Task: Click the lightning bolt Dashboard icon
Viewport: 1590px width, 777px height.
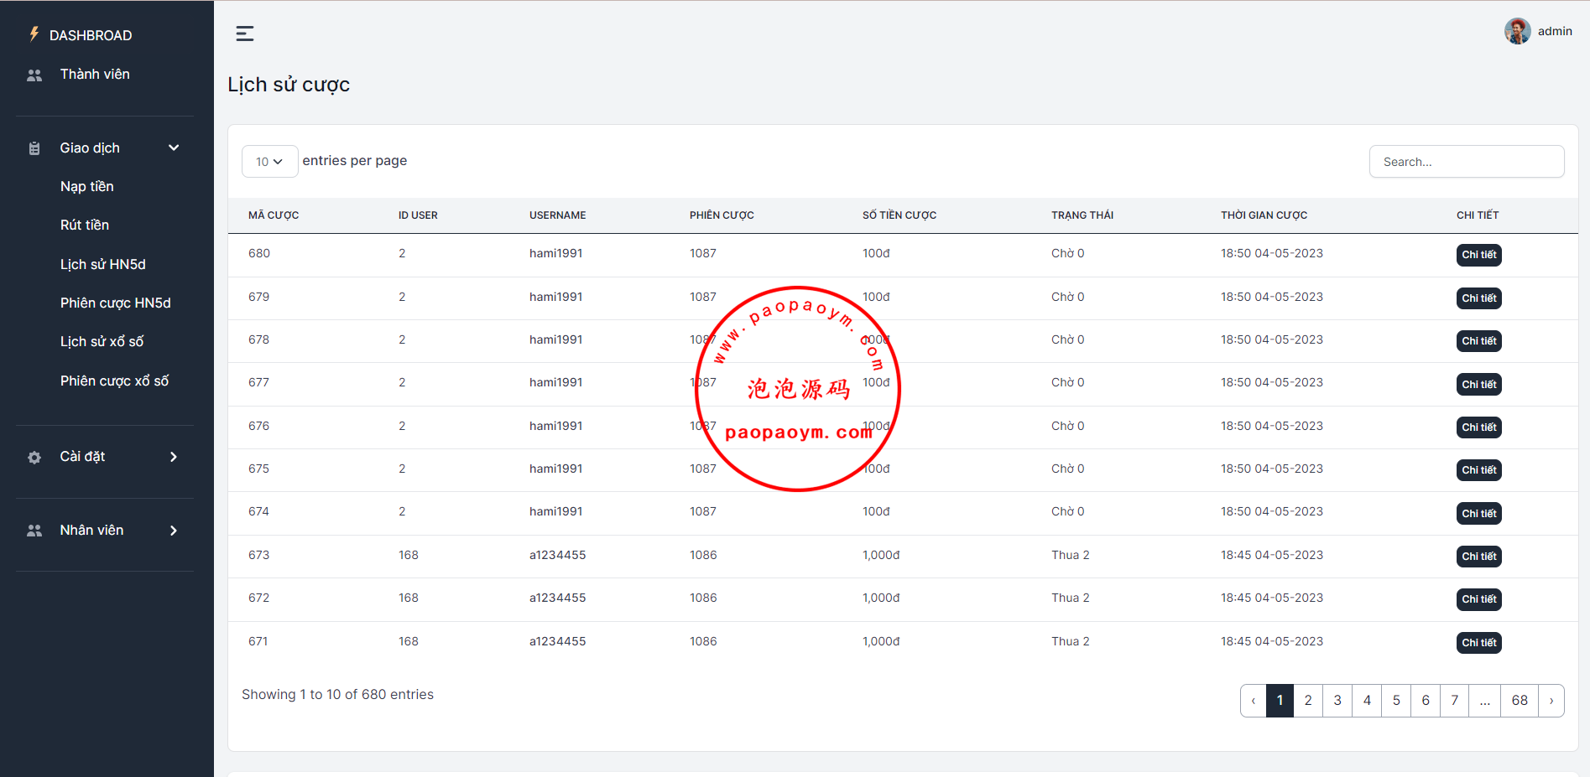Action: pos(34,34)
